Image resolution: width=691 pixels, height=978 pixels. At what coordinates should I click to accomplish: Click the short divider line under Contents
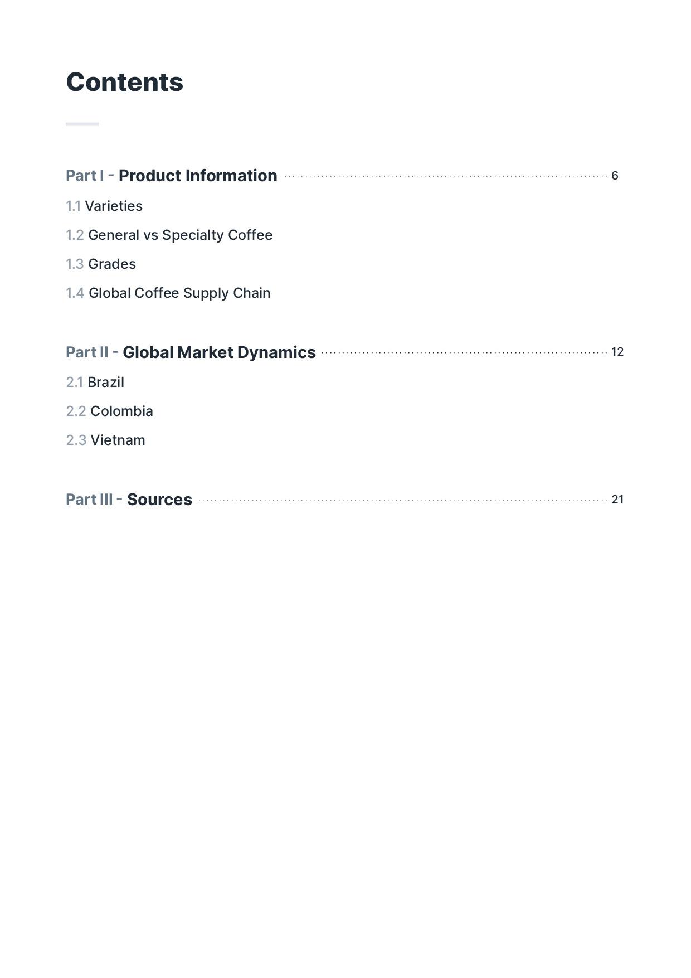pyautogui.click(x=82, y=124)
